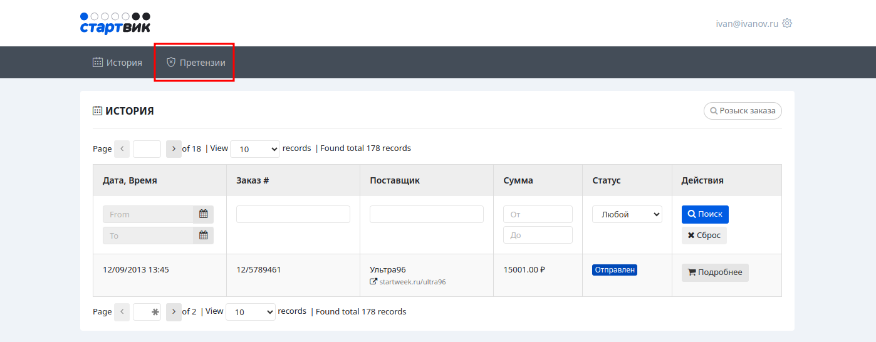Image resolution: width=876 pixels, height=342 pixels.
Task: Go to next page using top pagination arrow
Action: point(174,149)
